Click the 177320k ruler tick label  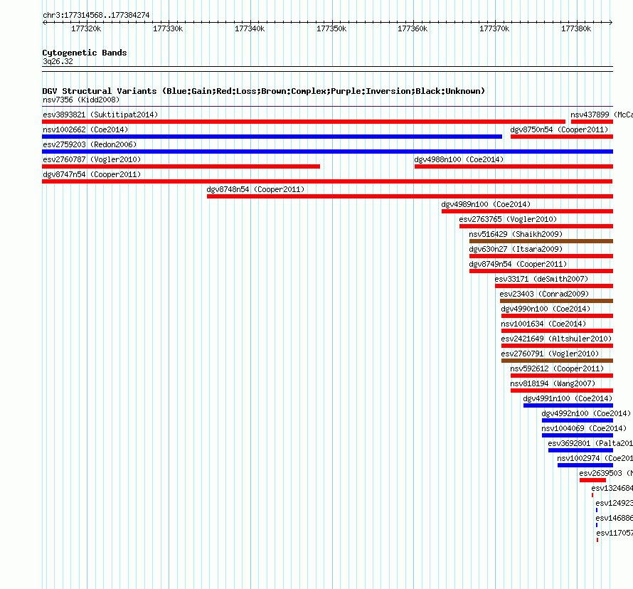tap(86, 28)
